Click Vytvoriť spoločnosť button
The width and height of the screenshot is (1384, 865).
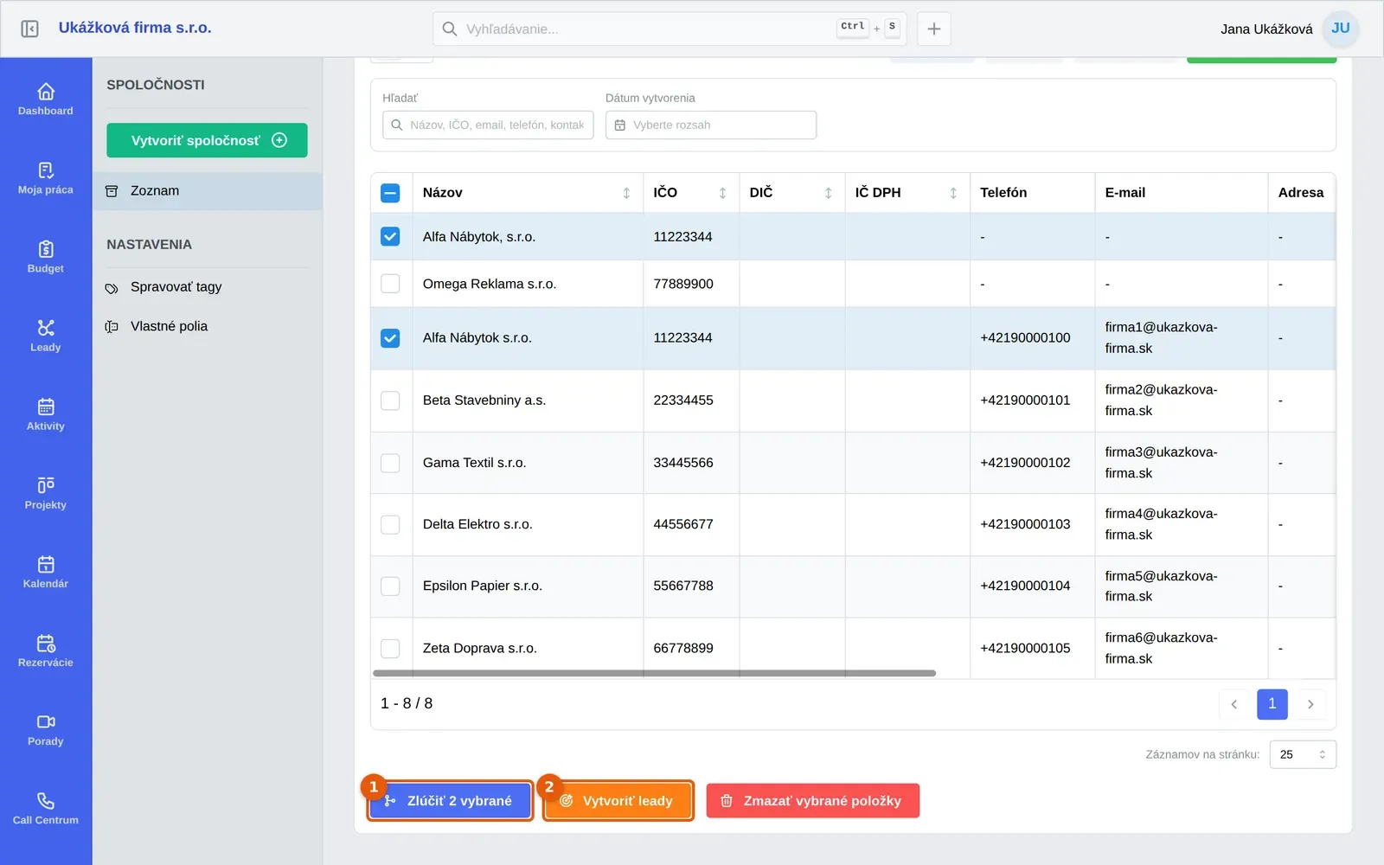click(207, 140)
